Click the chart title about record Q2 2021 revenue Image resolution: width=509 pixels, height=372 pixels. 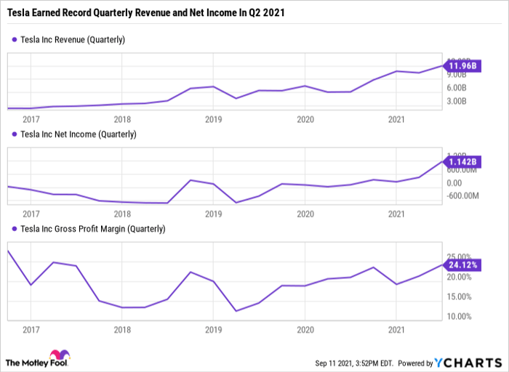click(x=145, y=12)
